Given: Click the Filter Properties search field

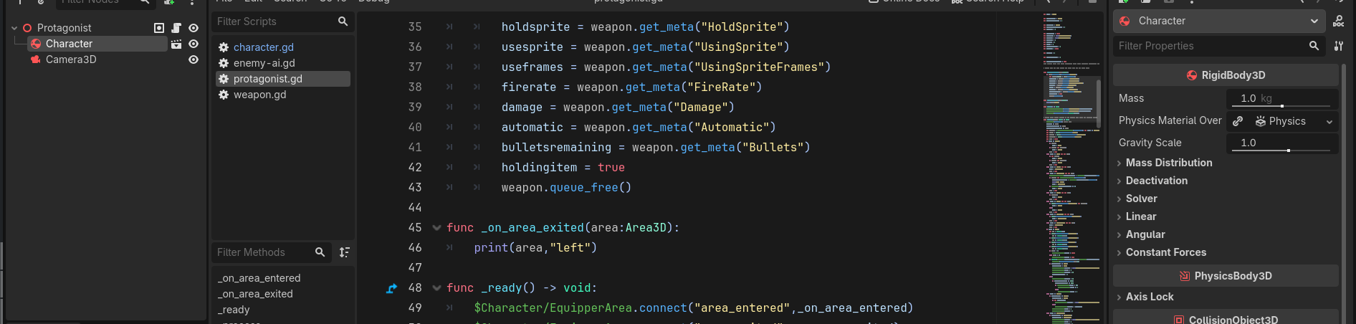Looking at the screenshot, I should tap(1211, 46).
